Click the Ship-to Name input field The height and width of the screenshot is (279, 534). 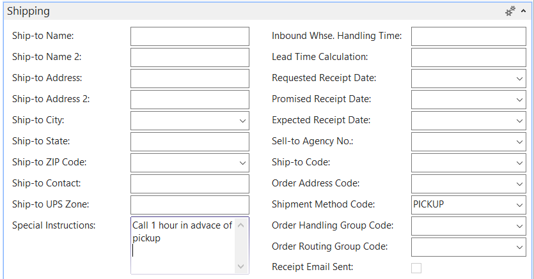coord(190,36)
